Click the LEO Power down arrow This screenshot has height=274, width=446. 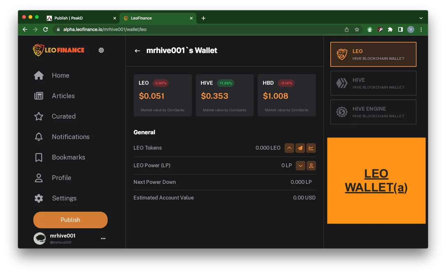300,166
